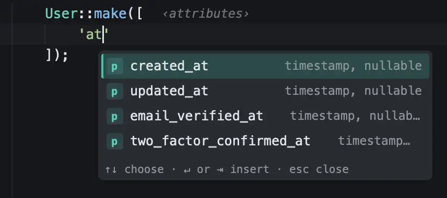The height and width of the screenshot is (198, 447).
Task: Choose the updated_at completion suggestion
Action: point(265,91)
